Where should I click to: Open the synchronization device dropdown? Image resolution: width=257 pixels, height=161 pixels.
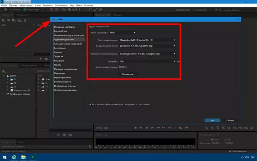[x=147, y=53]
